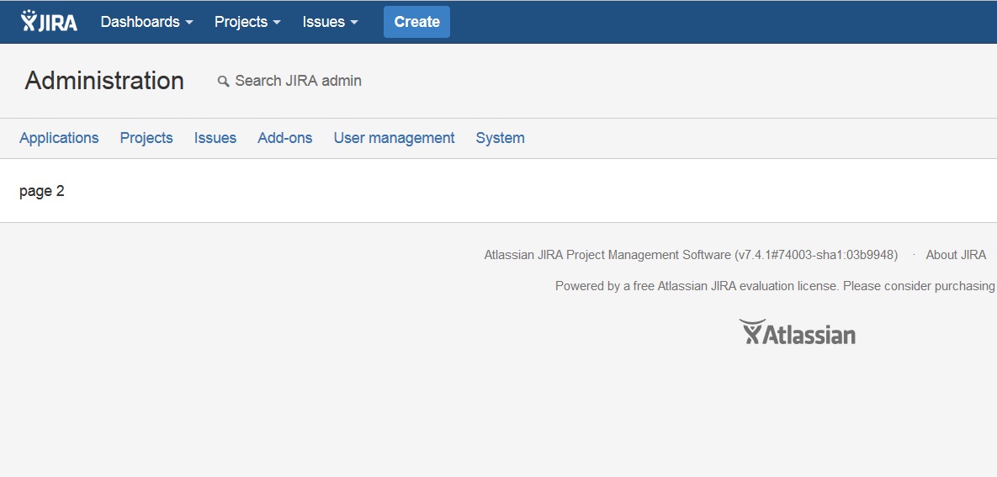Image resolution: width=997 pixels, height=477 pixels.
Task: Switch to the Add-ons admin tab
Action: tap(285, 138)
